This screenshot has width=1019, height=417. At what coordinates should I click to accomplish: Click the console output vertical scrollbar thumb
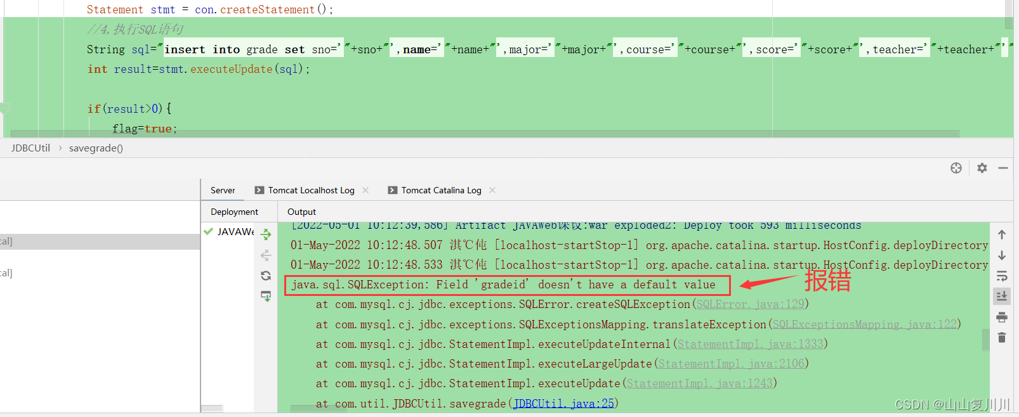985,339
